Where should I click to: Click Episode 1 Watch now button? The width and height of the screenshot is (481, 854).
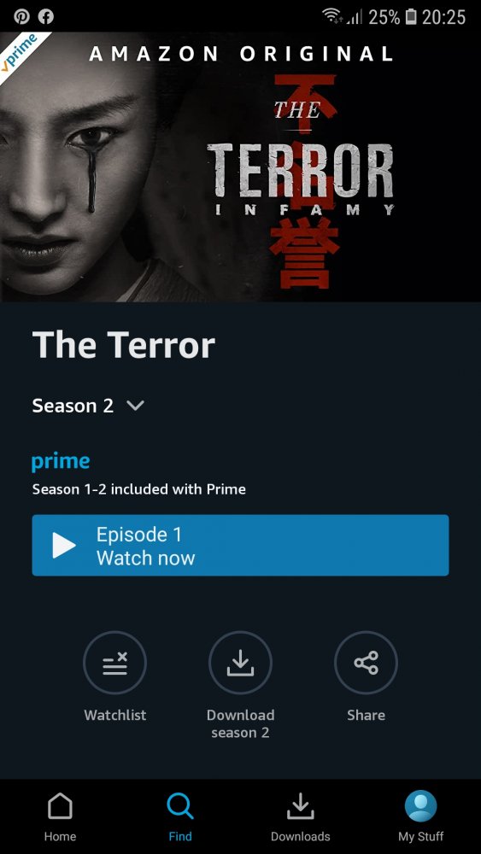click(240, 545)
